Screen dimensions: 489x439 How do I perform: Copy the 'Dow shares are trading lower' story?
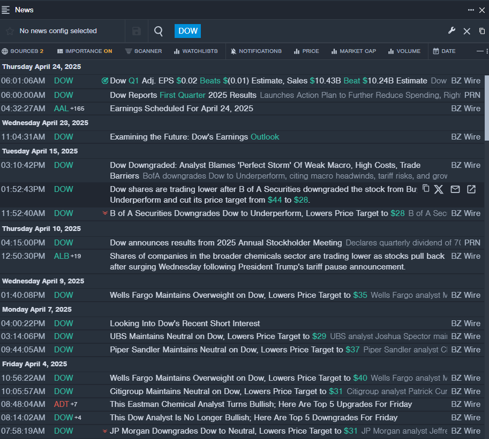click(426, 189)
